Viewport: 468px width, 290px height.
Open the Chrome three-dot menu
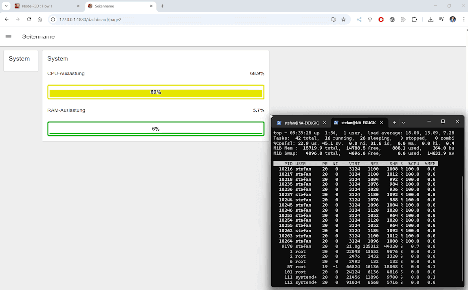pyautogui.click(x=463, y=19)
